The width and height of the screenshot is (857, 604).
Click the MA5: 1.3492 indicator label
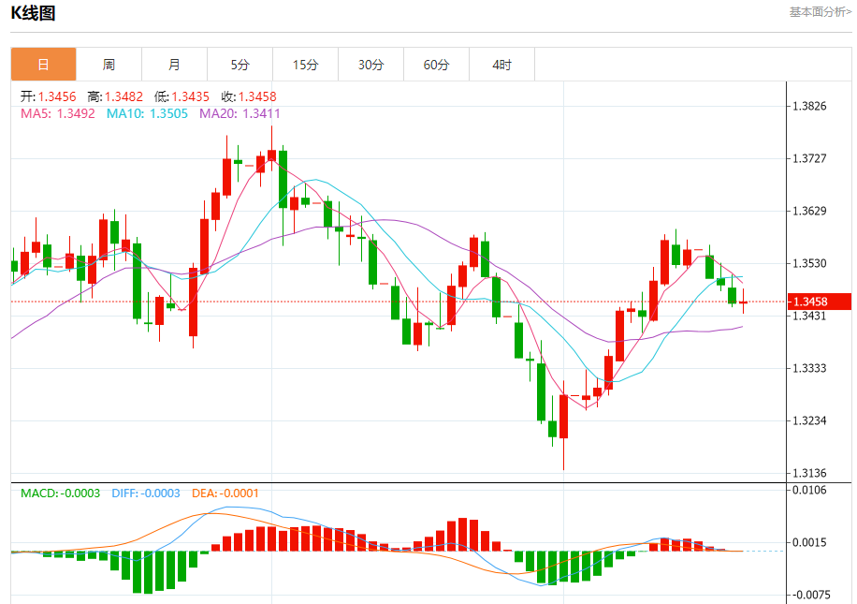(x=57, y=114)
